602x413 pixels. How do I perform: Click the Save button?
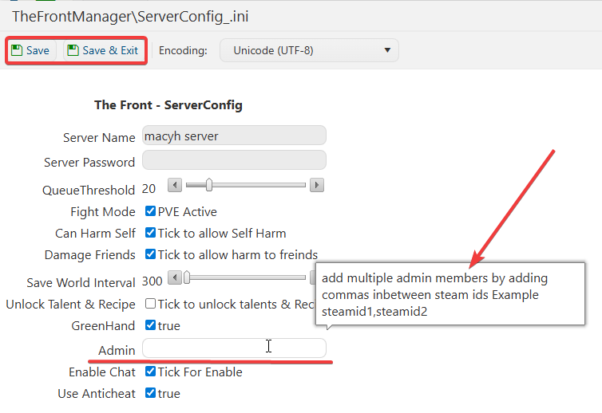tap(30, 50)
